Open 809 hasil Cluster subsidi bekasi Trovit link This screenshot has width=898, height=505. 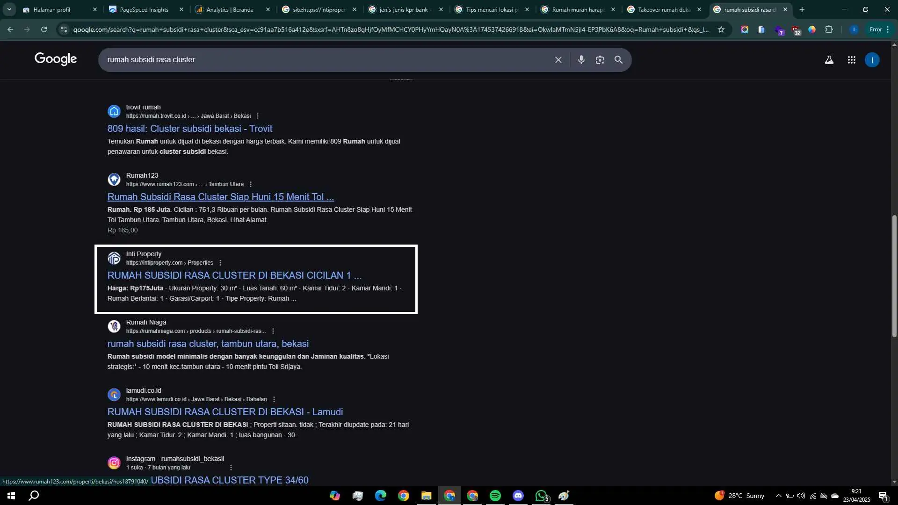coord(190,129)
